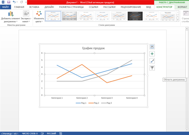Open Добавить элемент диаграммы menu
The width and height of the screenshot is (189, 135).
point(10,17)
